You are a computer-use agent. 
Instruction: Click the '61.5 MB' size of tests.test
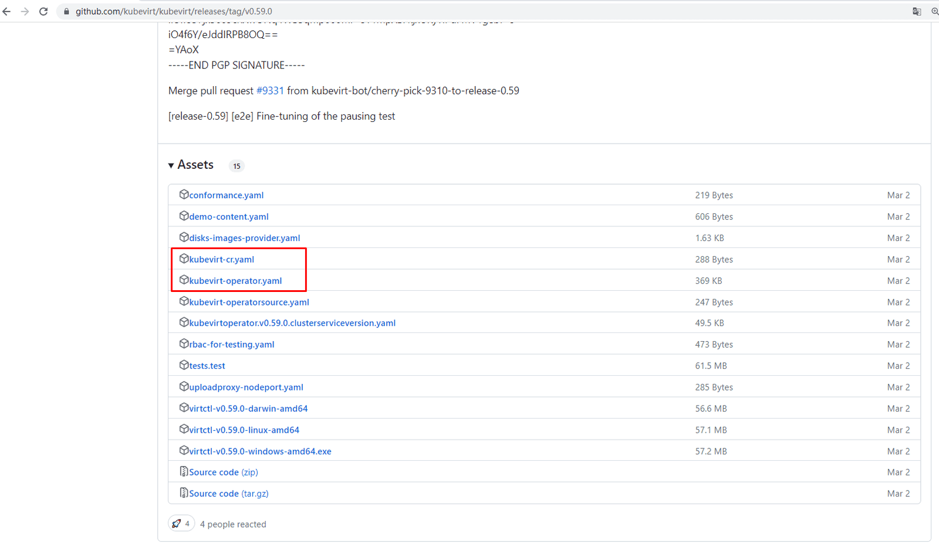click(711, 366)
